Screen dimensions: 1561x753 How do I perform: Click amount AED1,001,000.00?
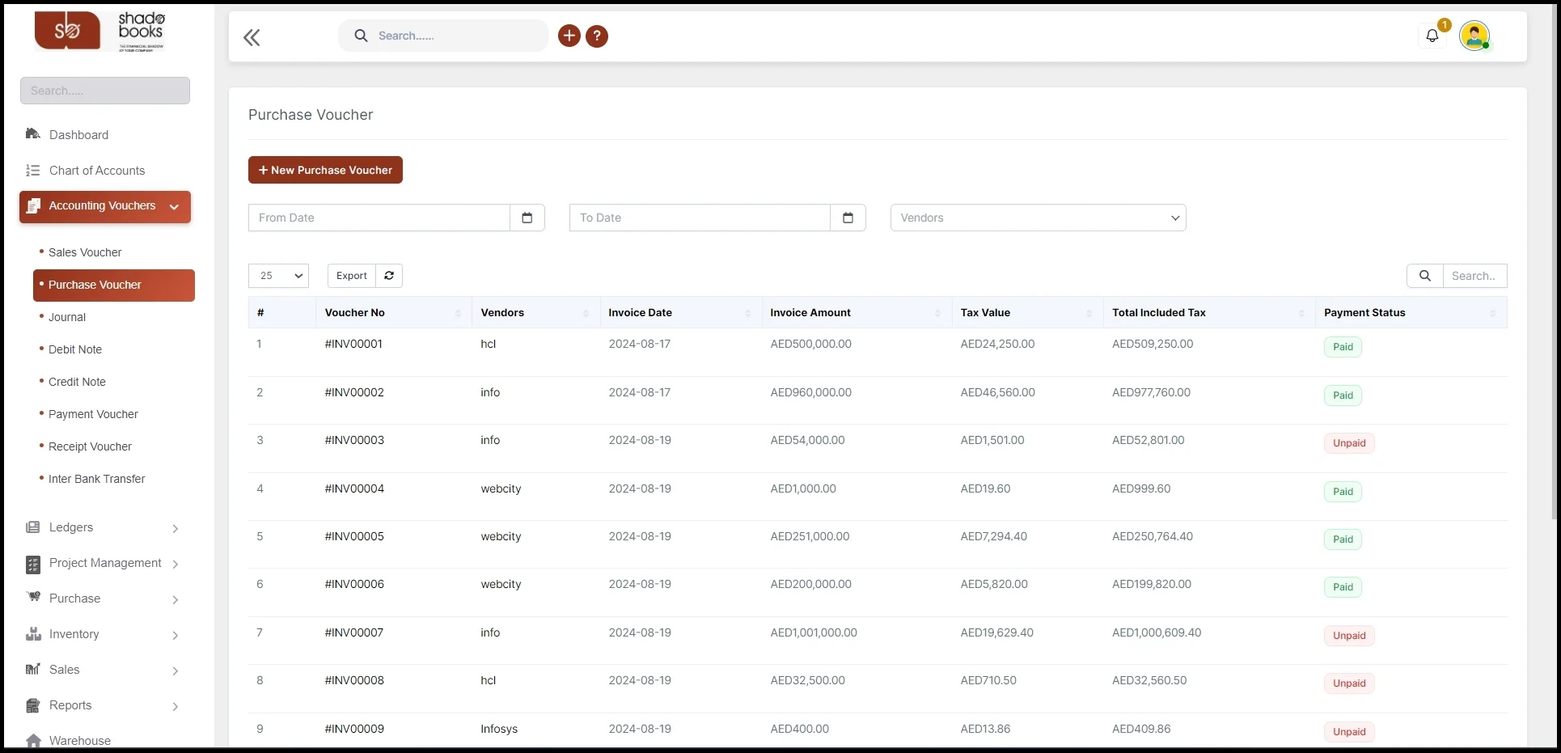click(814, 632)
